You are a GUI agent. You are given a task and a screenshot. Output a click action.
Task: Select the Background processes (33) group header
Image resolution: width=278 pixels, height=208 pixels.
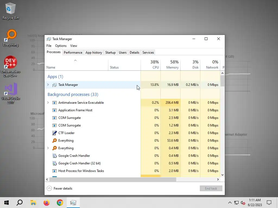(73, 95)
